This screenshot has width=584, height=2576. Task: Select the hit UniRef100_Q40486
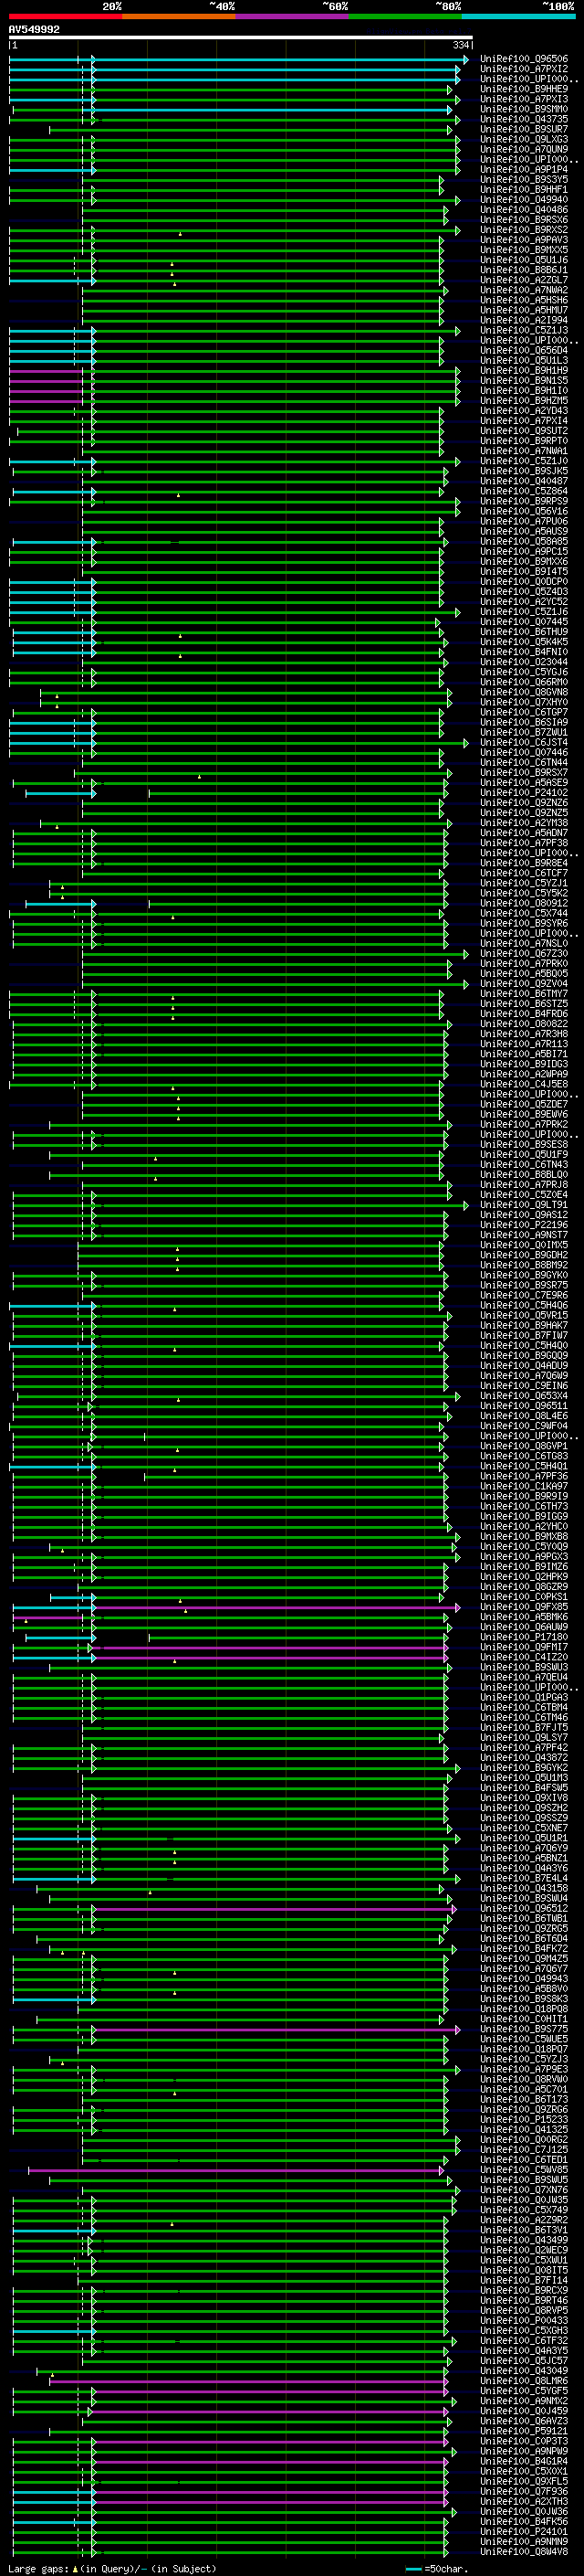pos(524,210)
